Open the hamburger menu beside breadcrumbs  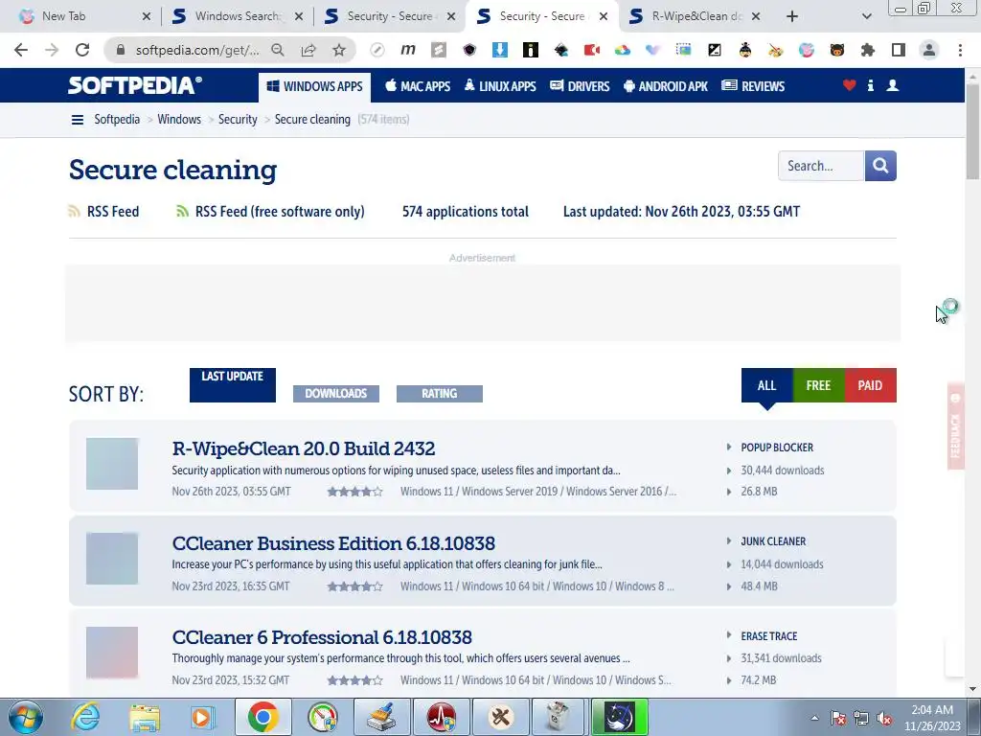[78, 120]
